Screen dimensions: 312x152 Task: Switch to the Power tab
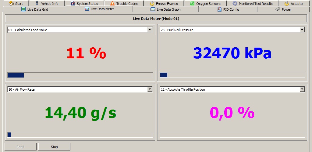click(283, 9)
